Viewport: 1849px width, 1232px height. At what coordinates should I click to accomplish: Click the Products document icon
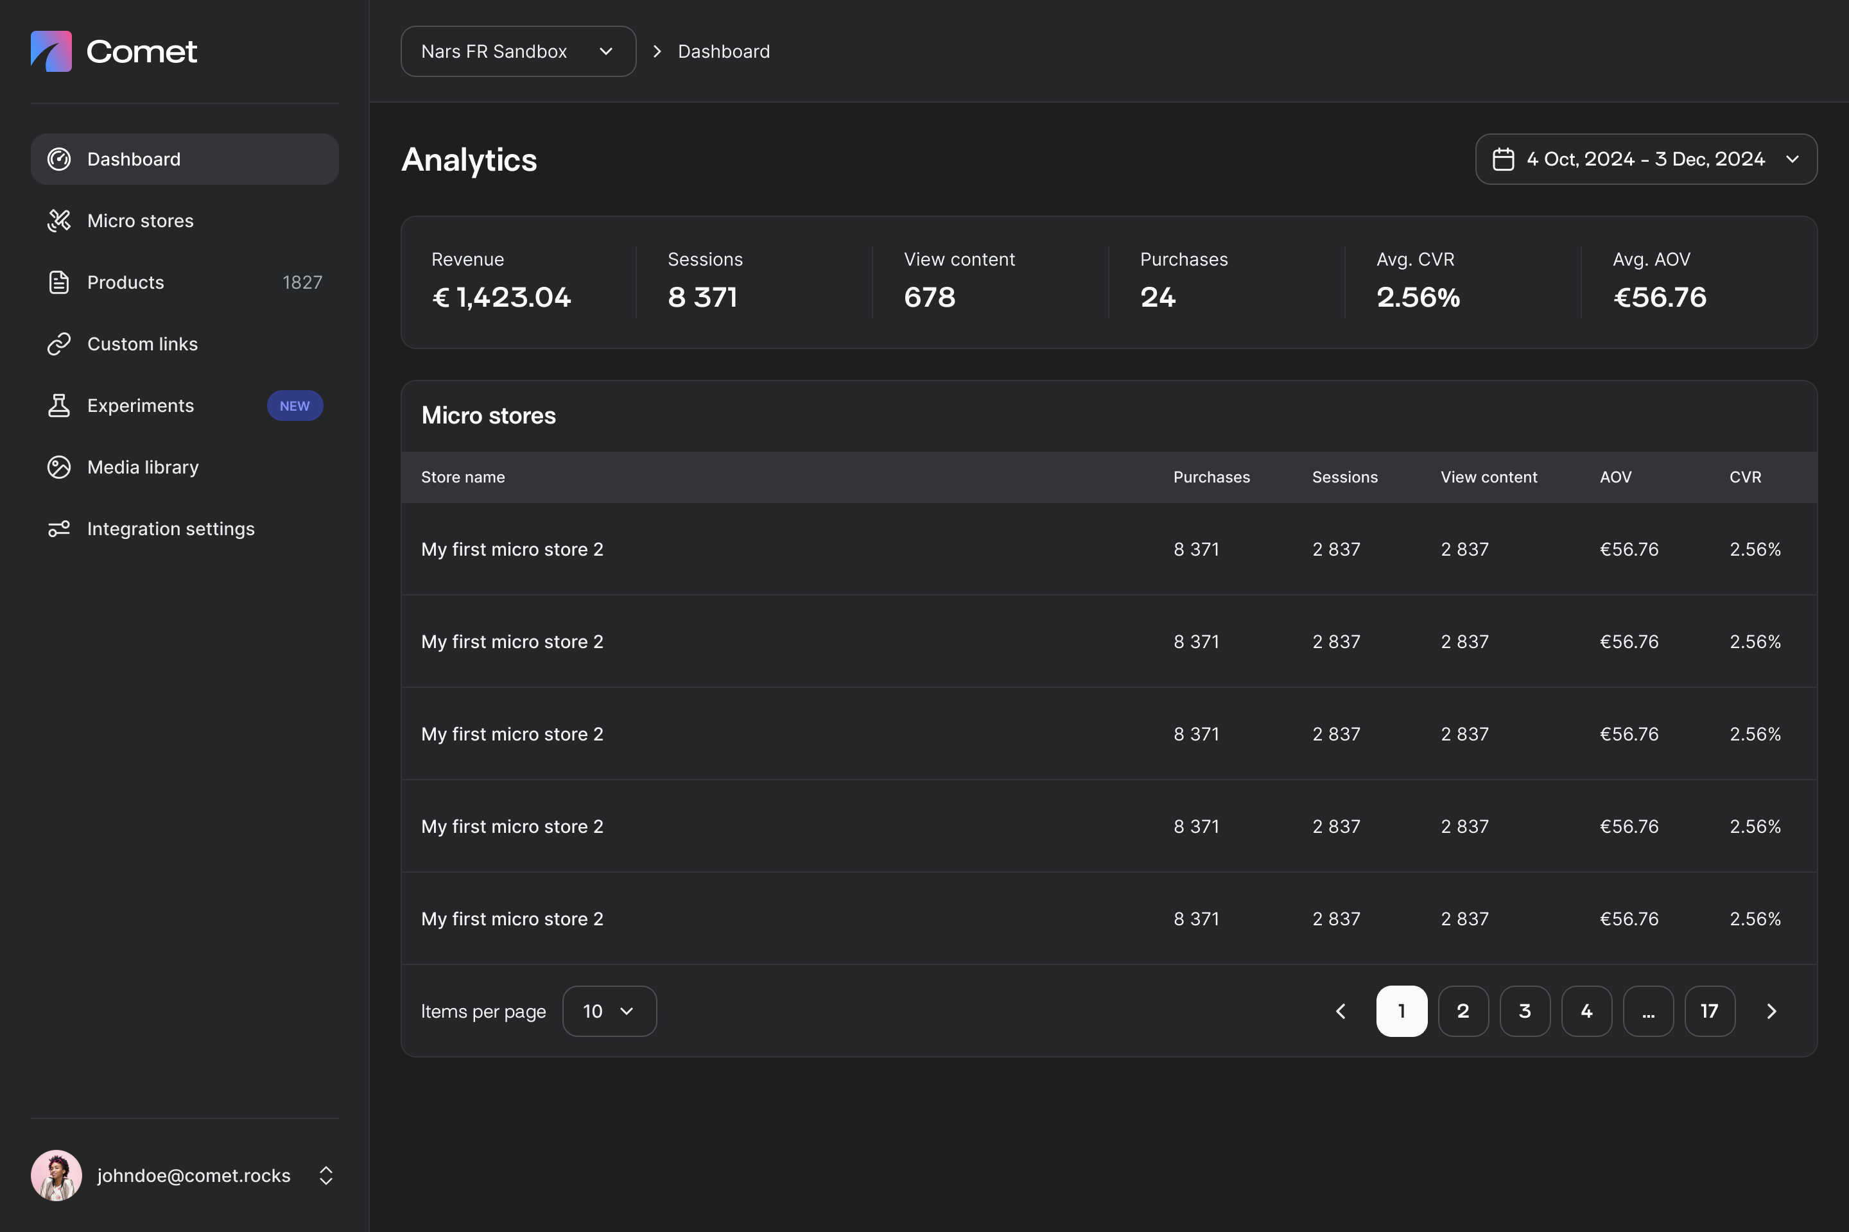pyautogui.click(x=59, y=282)
